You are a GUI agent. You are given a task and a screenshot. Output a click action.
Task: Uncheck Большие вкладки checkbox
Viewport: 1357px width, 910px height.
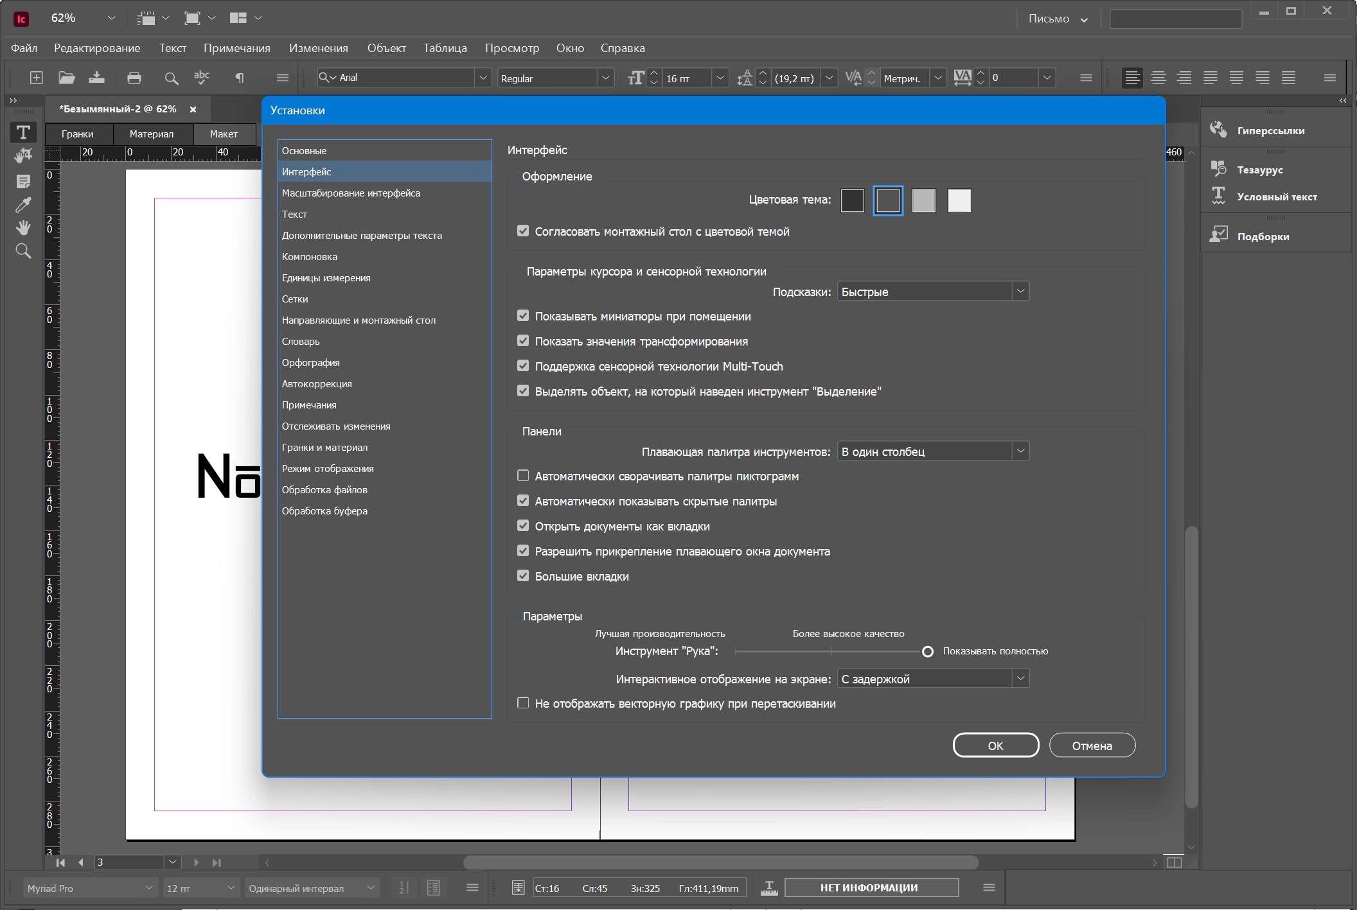click(x=523, y=576)
